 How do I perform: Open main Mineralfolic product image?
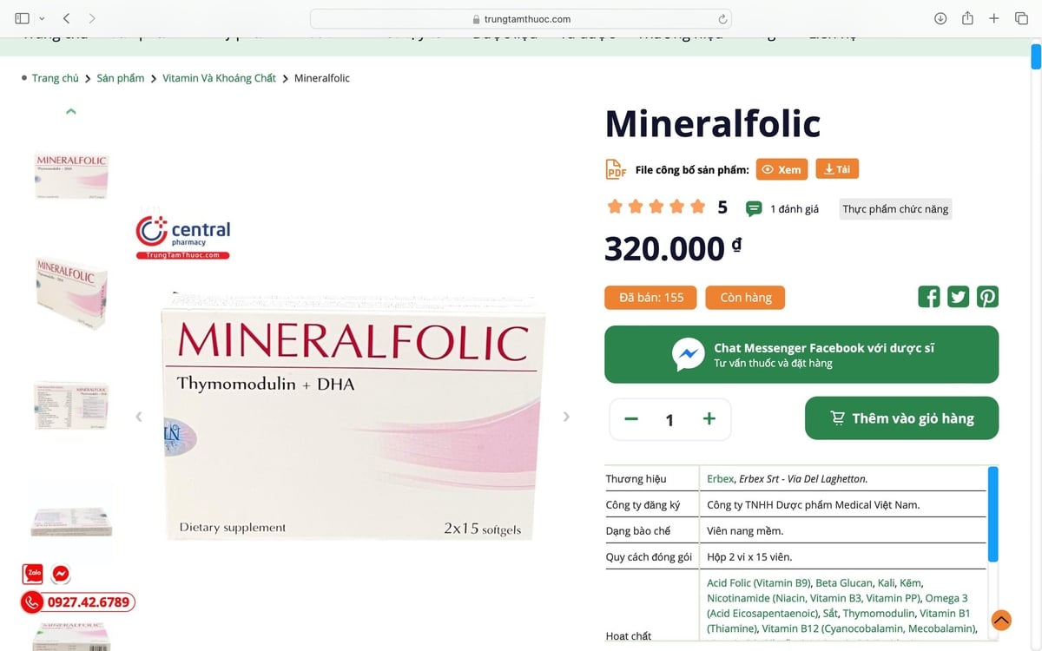(x=354, y=418)
